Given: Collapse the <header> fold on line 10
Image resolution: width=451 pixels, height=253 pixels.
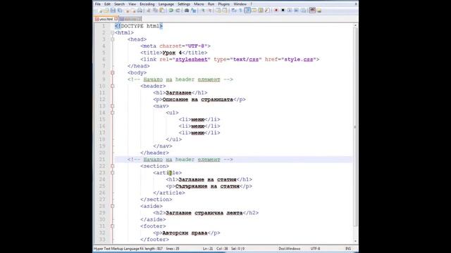Looking at the screenshot, I should click(x=113, y=86).
